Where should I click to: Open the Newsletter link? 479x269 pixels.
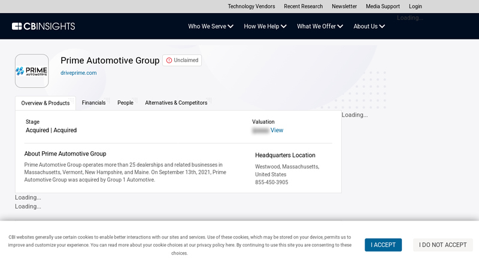click(344, 7)
